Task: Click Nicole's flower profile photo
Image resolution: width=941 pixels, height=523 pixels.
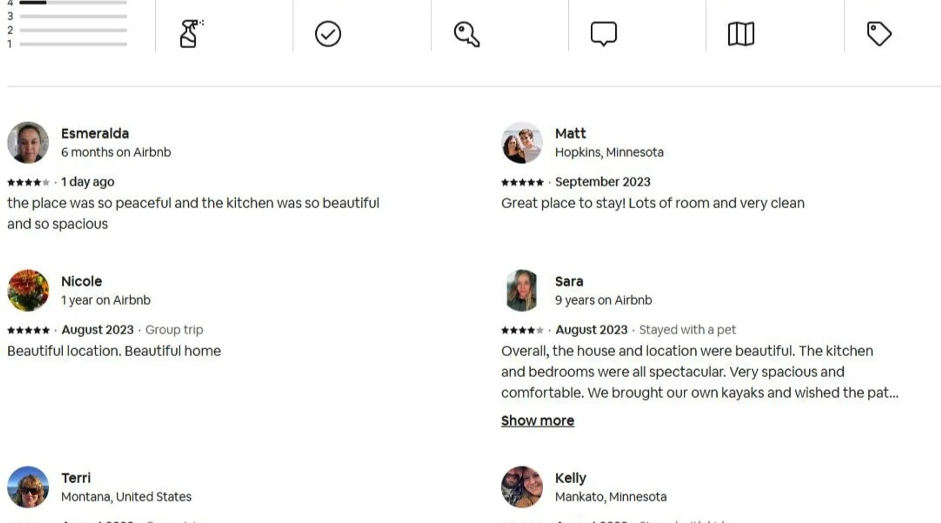Action: coord(28,290)
